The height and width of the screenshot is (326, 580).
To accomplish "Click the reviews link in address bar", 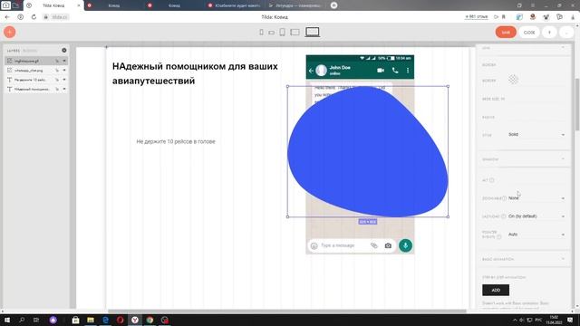I will [477, 17].
